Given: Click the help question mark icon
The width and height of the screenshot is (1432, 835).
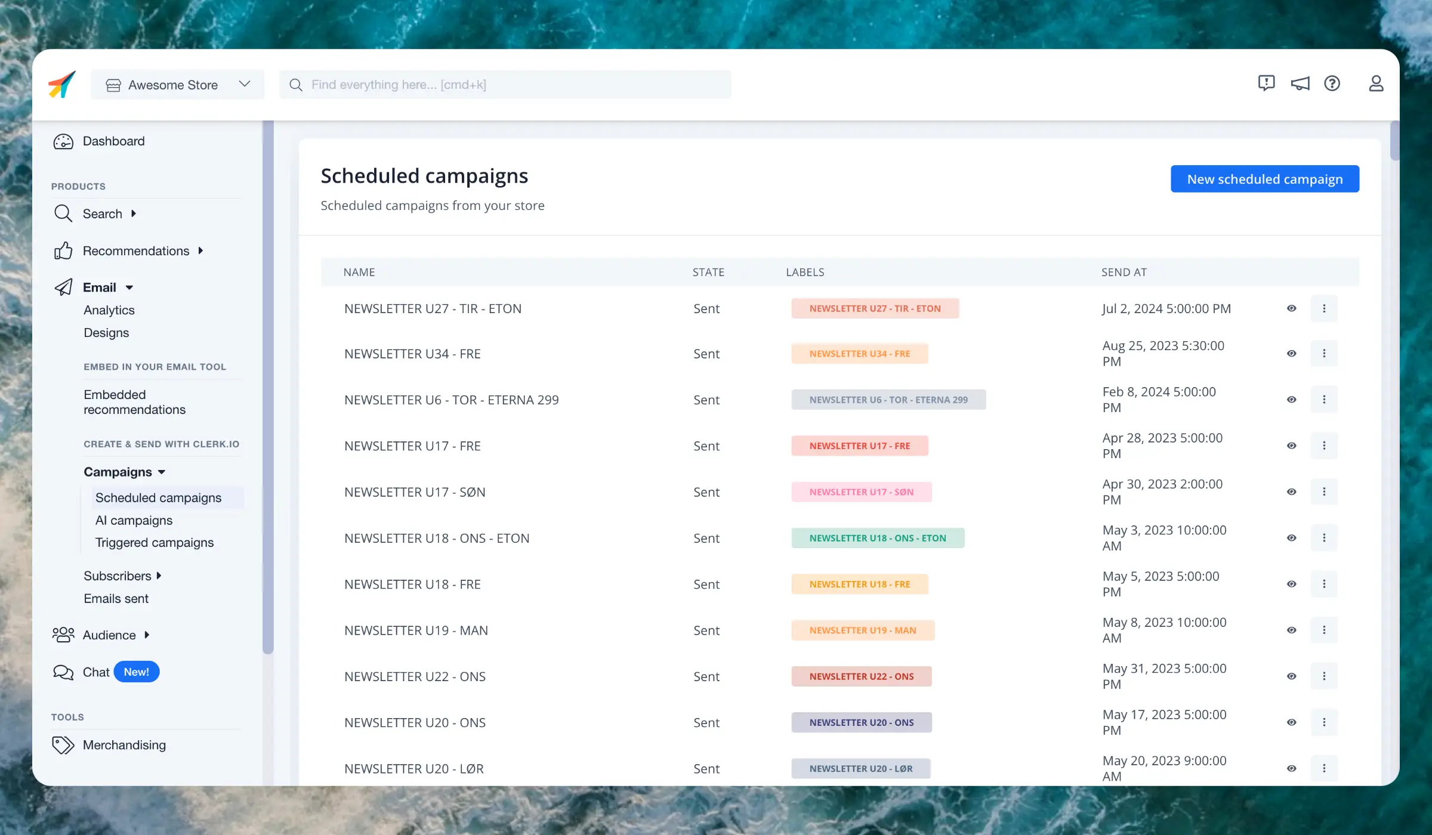Looking at the screenshot, I should (x=1334, y=83).
